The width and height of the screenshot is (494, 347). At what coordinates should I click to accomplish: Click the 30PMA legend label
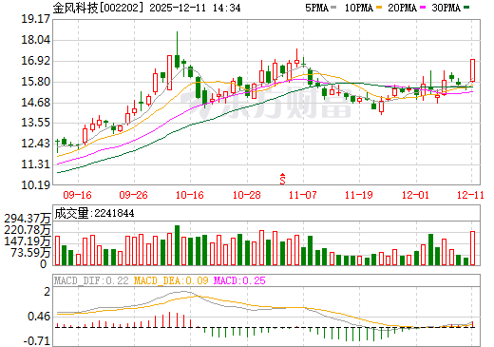tap(446, 8)
